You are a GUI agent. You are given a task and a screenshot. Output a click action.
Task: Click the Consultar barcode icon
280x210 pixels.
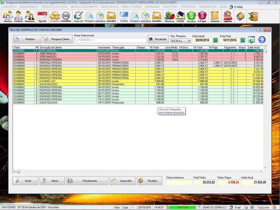66,16
